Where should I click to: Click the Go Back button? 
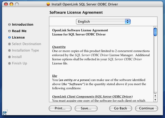(x=121, y=108)
